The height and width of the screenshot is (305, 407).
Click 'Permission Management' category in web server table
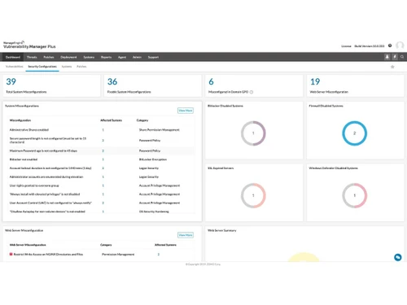[x=118, y=255]
